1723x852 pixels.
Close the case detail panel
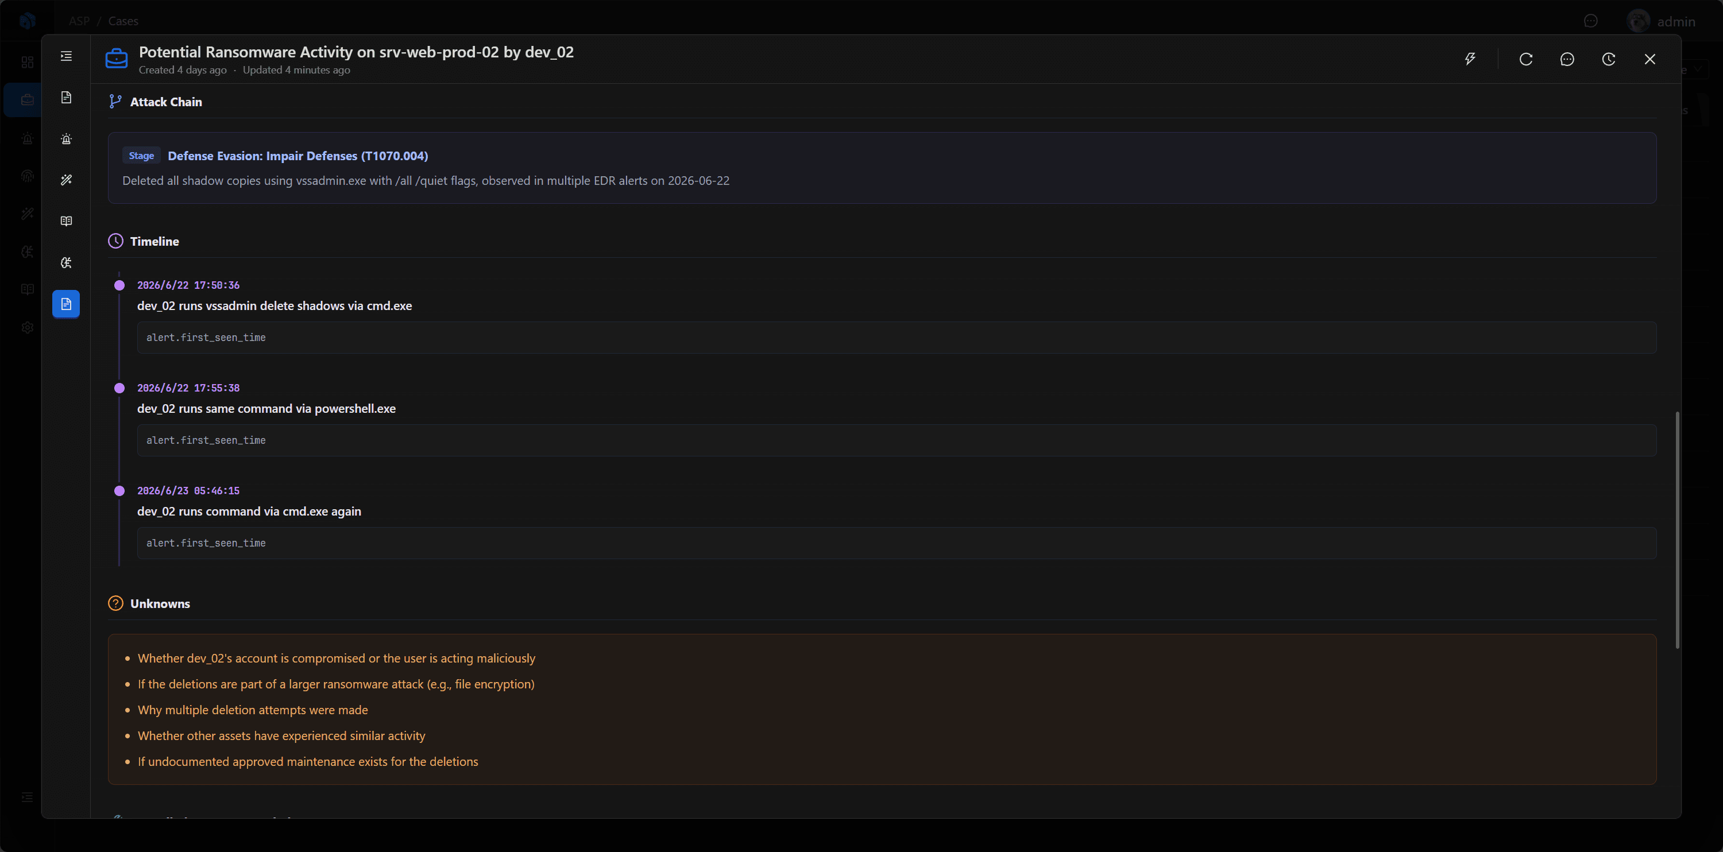click(1650, 59)
